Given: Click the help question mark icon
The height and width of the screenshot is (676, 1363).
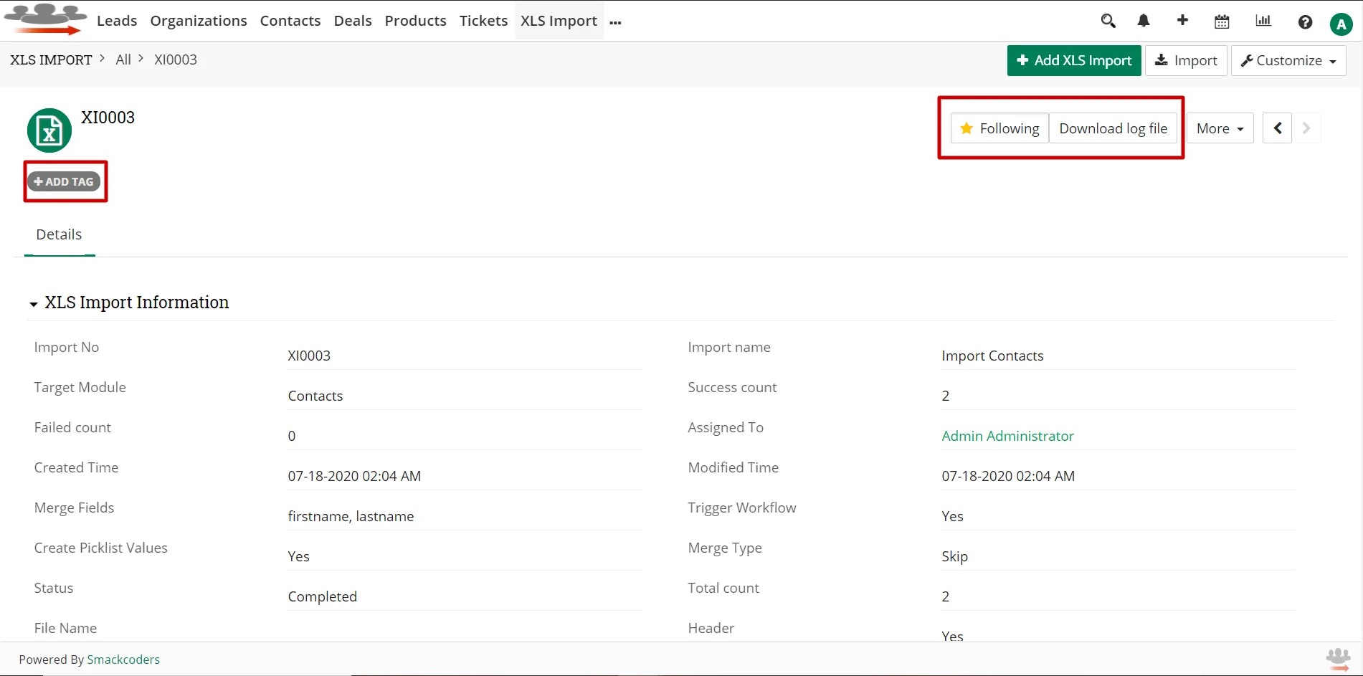Looking at the screenshot, I should pyautogui.click(x=1305, y=22).
